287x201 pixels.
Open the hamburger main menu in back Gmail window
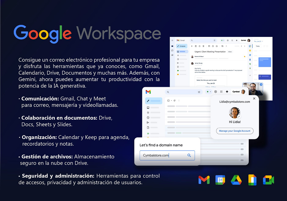[x=173, y=40]
